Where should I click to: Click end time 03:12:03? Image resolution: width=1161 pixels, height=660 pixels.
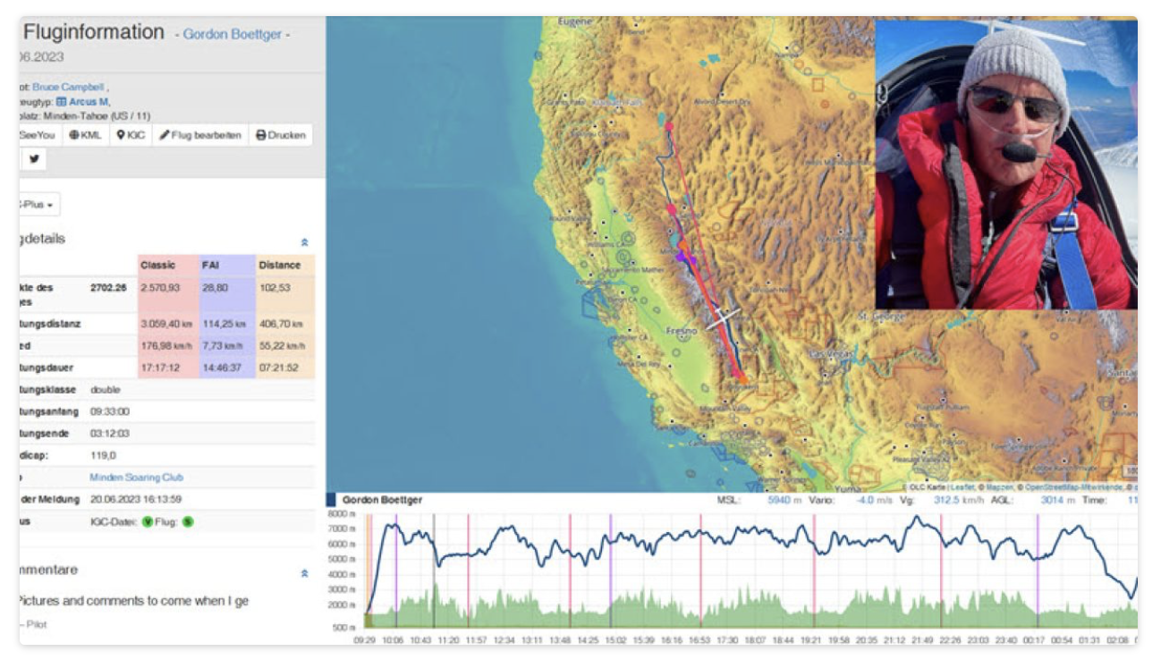pyautogui.click(x=110, y=434)
